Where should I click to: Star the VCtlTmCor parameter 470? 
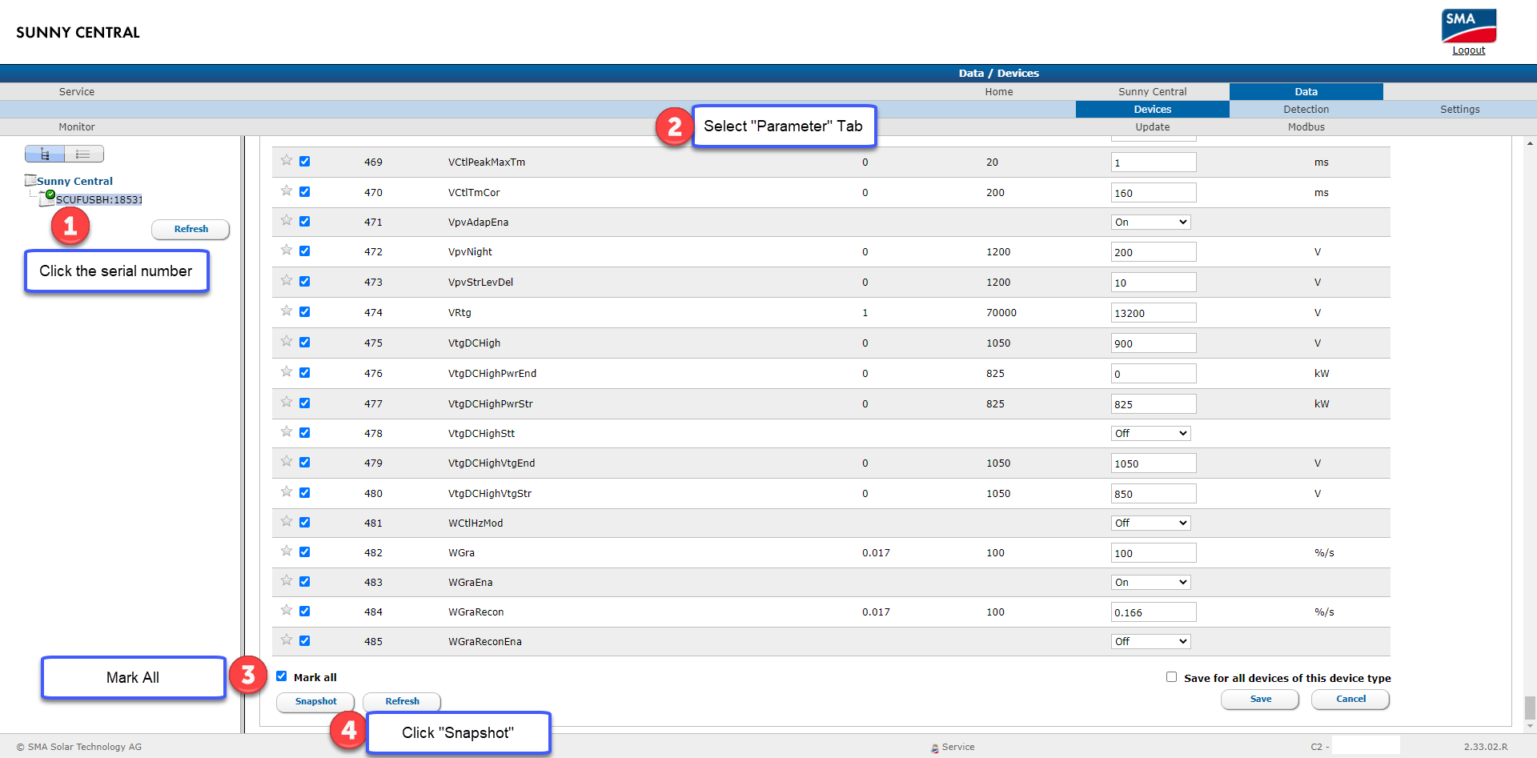[x=287, y=191]
